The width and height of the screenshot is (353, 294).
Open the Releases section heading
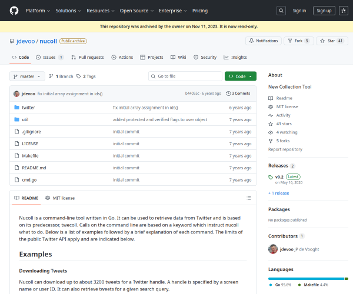(x=278, y=166)
